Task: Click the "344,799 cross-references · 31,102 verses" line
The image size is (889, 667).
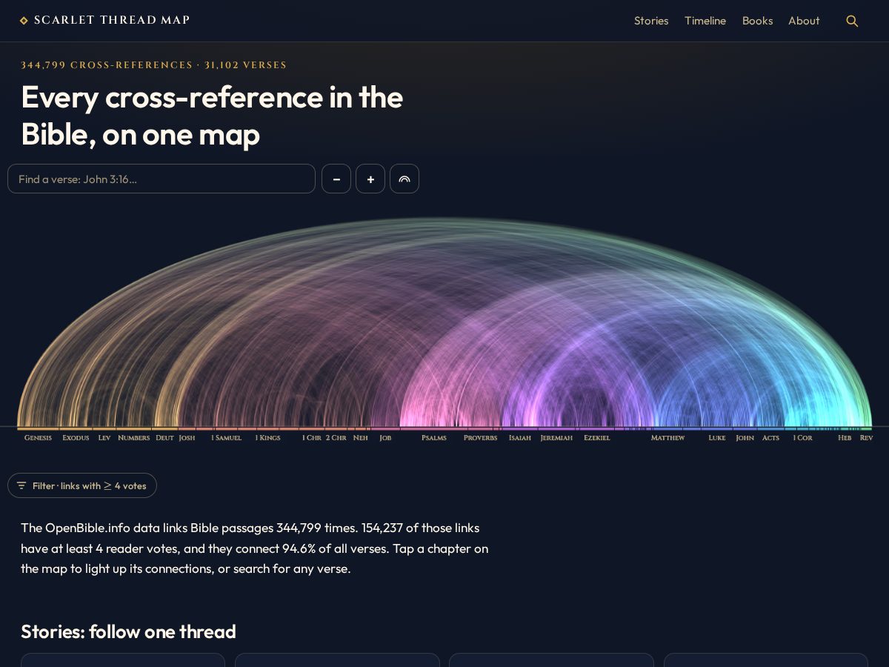Action: coord(153,65)
